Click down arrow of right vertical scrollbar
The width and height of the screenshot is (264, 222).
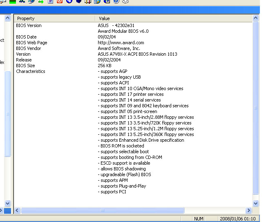coord(255,203)
